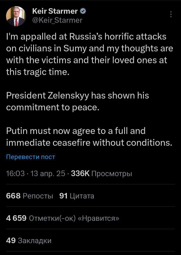Open the 668 reposts number
Image resolution: width=181 pixels, height=255 pixels.
tap(13, 196)
